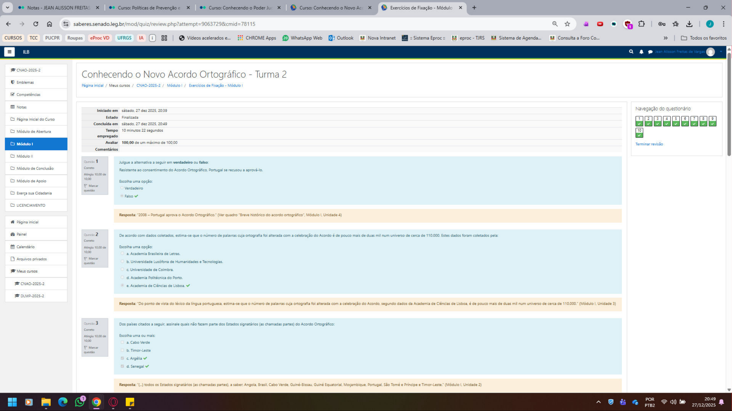This screenshot has height=411, width=732.
Task: Select the Verdadeiro radio option
Action: point(122,188)
